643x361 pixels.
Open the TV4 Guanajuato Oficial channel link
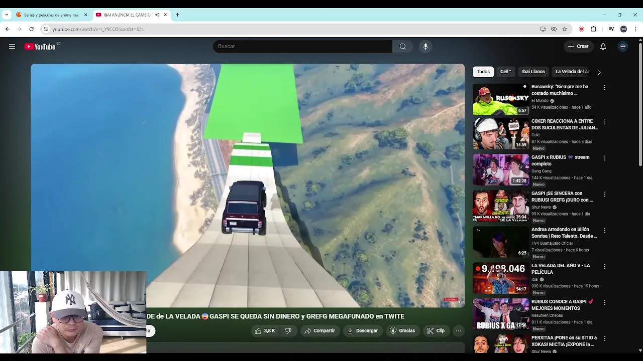pyautogui.click(x=552, y=244)
